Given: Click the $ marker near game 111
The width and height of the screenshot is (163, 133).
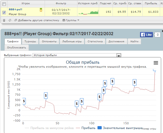Looking at the screenshot, I should click(99, 97).
